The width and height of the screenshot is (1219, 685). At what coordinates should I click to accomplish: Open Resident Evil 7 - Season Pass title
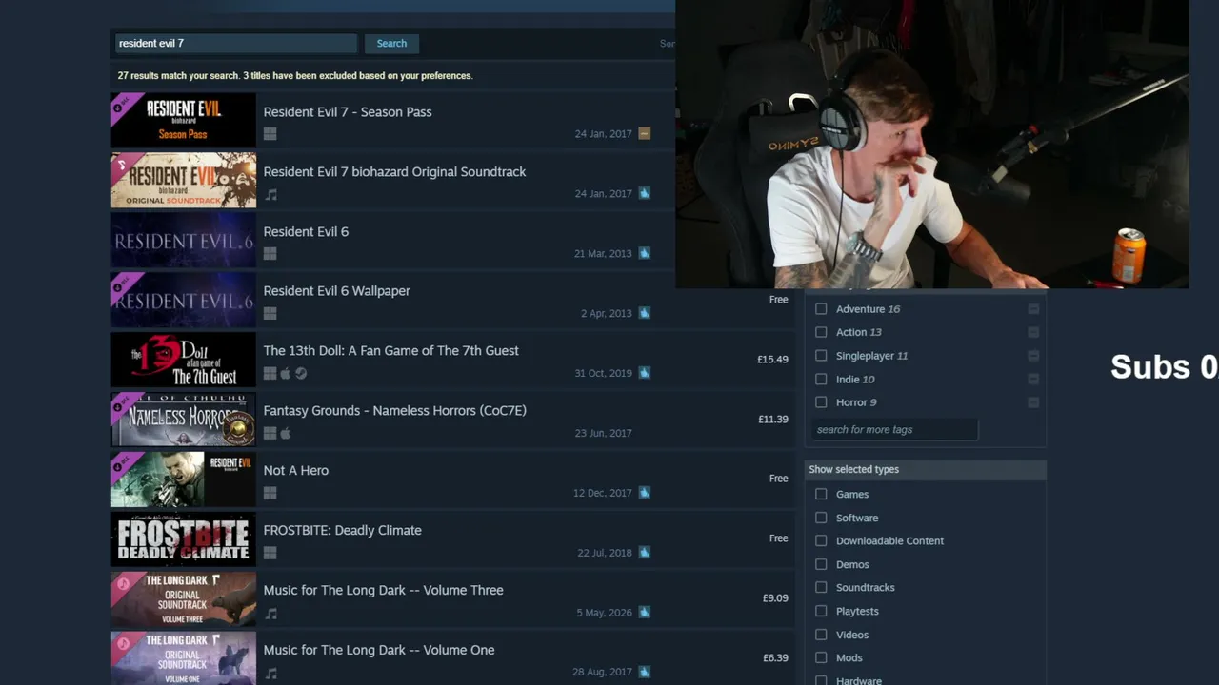click(348, 112)
